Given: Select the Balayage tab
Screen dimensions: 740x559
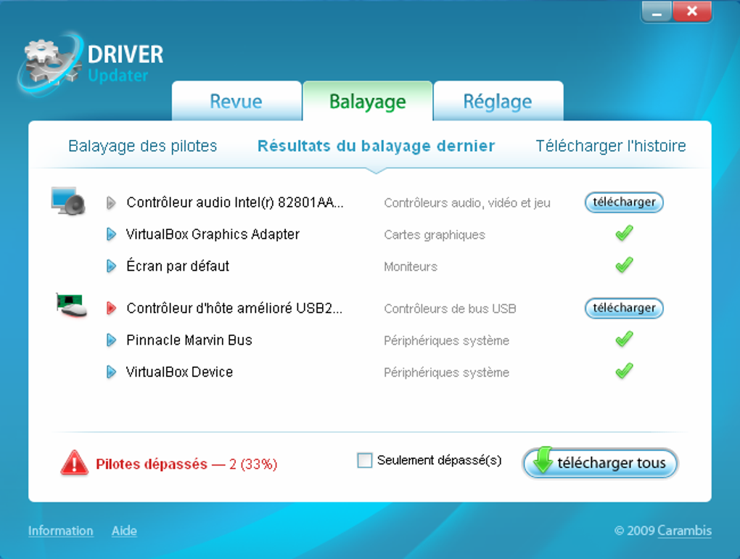Looking at the screenshot, I should [368, 101].
